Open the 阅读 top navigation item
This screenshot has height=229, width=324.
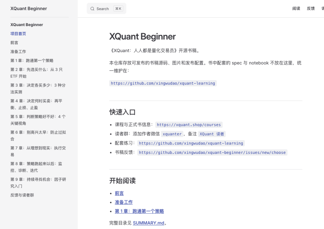tap(296, 8)
